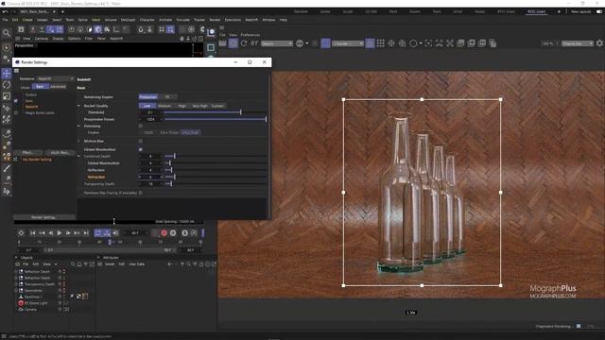The image size is (605, 340).
Task: Click Objects manager hamburger menu icon
Action: (17, 264)
